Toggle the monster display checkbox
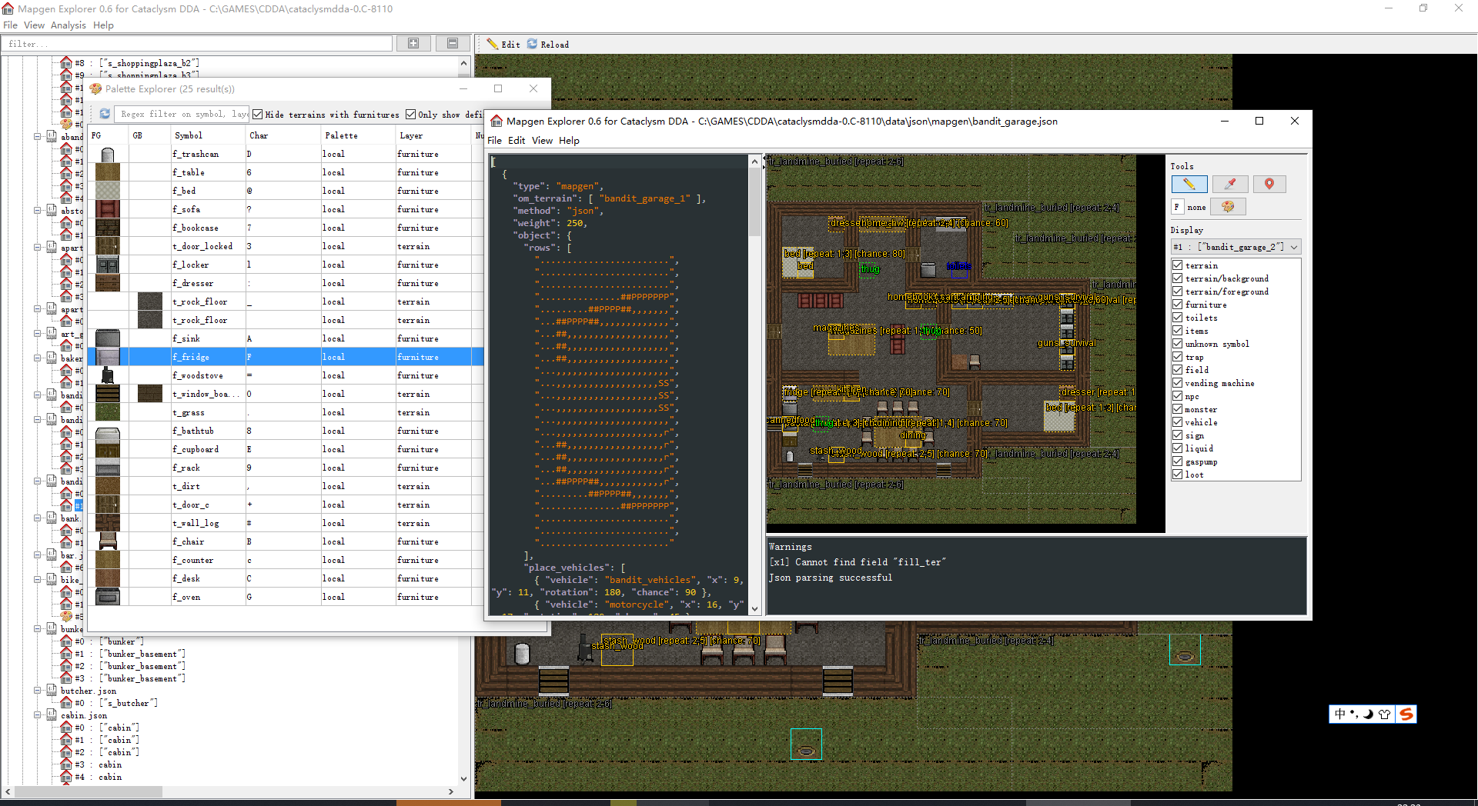Viewport: 1478px width, 806px height. coord(1178,409)
